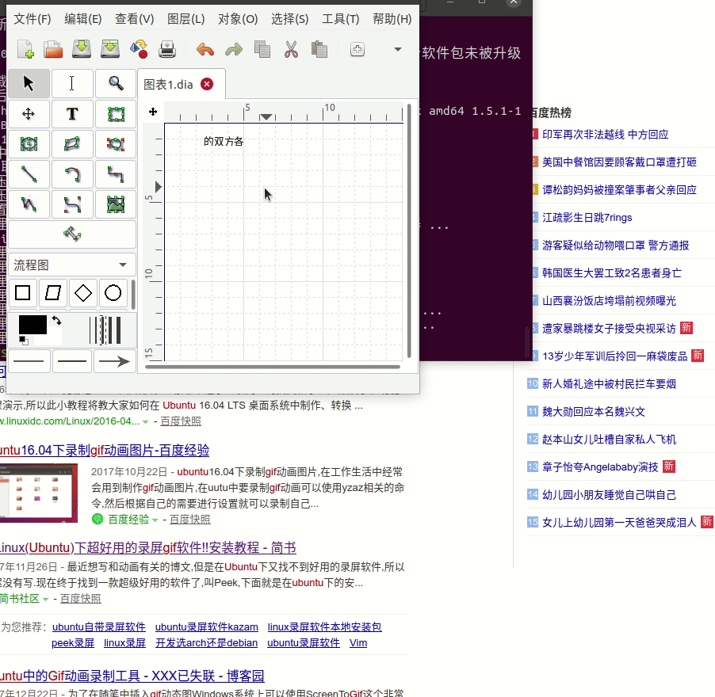The width and height of the screenshot is (715, 697).
Task: Click the peek录屏 suggested search link
Action: coord(72,642)
